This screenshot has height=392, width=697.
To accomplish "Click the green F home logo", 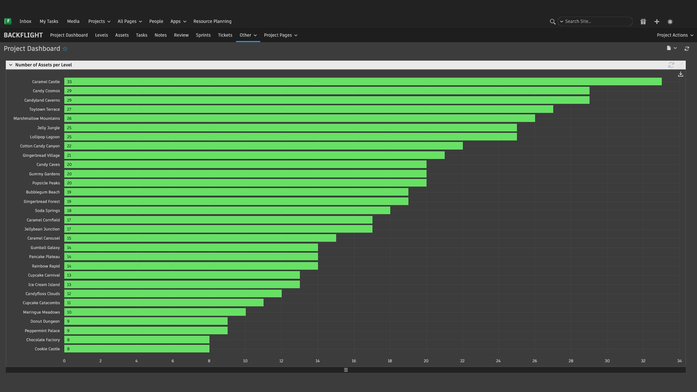I will (x=8, y=21).
